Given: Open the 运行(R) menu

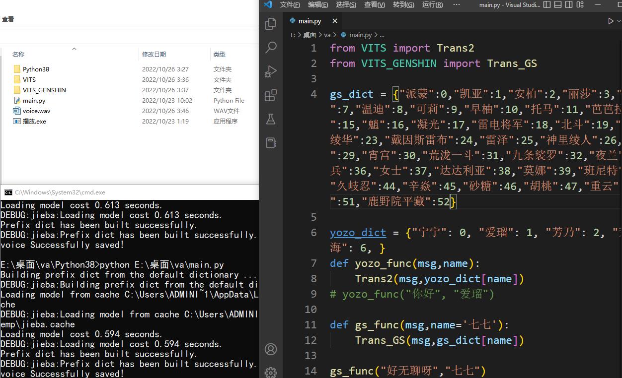Looking at the screenshot, I should 432,4.
